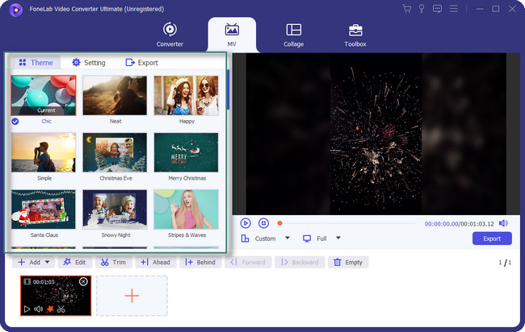Click the preview playback progress slider
This screenshot has height=332, width=525.
(x=347, y=223)
